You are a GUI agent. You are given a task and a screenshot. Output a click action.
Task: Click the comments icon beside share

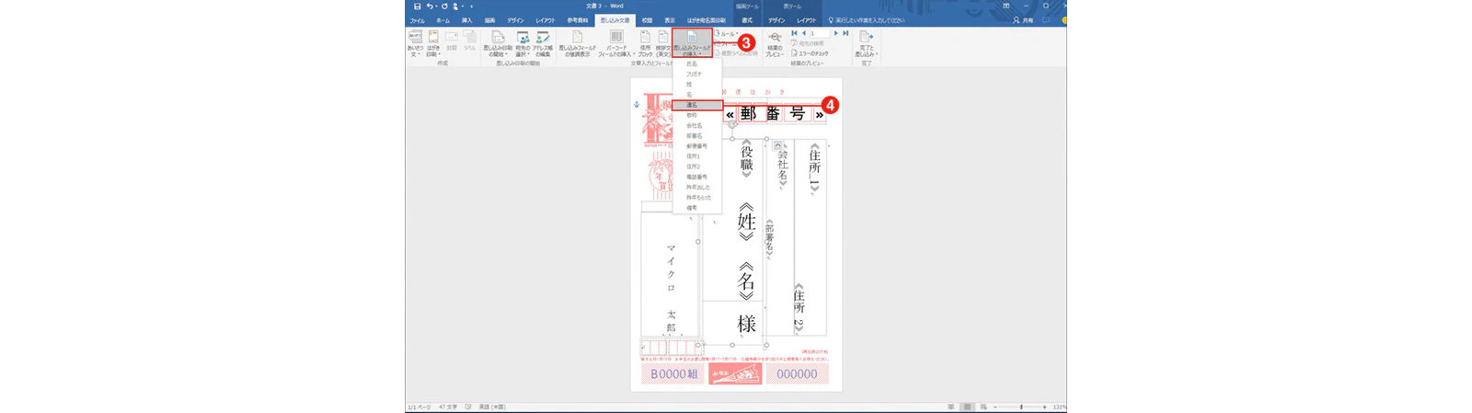[x=1045, y=20]
